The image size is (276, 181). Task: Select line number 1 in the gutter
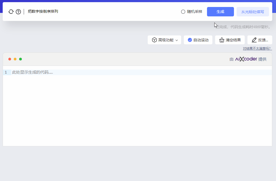coord(6,72)
